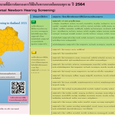Select the yellow row 'เขตสุขภาพที่ 6'
This screenshot has height=115, width=115.
click(x=83, y=71)
